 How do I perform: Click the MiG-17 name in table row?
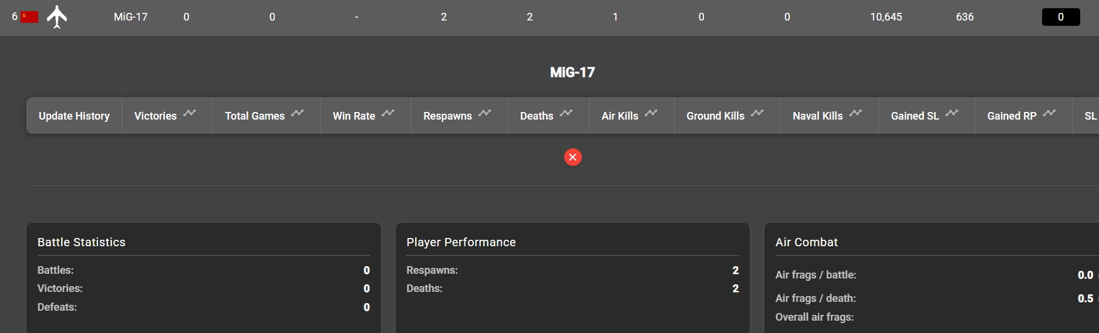[130, 17]
